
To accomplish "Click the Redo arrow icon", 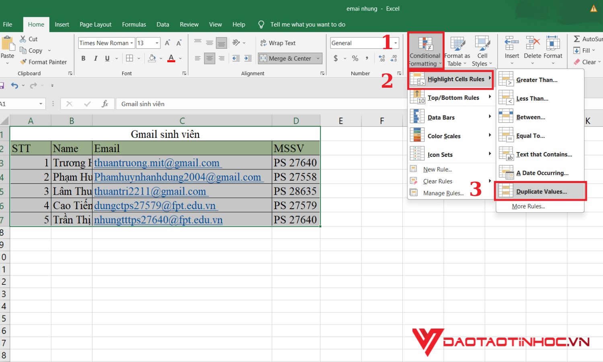I will coord(33,85).
